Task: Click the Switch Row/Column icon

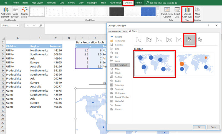Action: [x=167, y=12]
